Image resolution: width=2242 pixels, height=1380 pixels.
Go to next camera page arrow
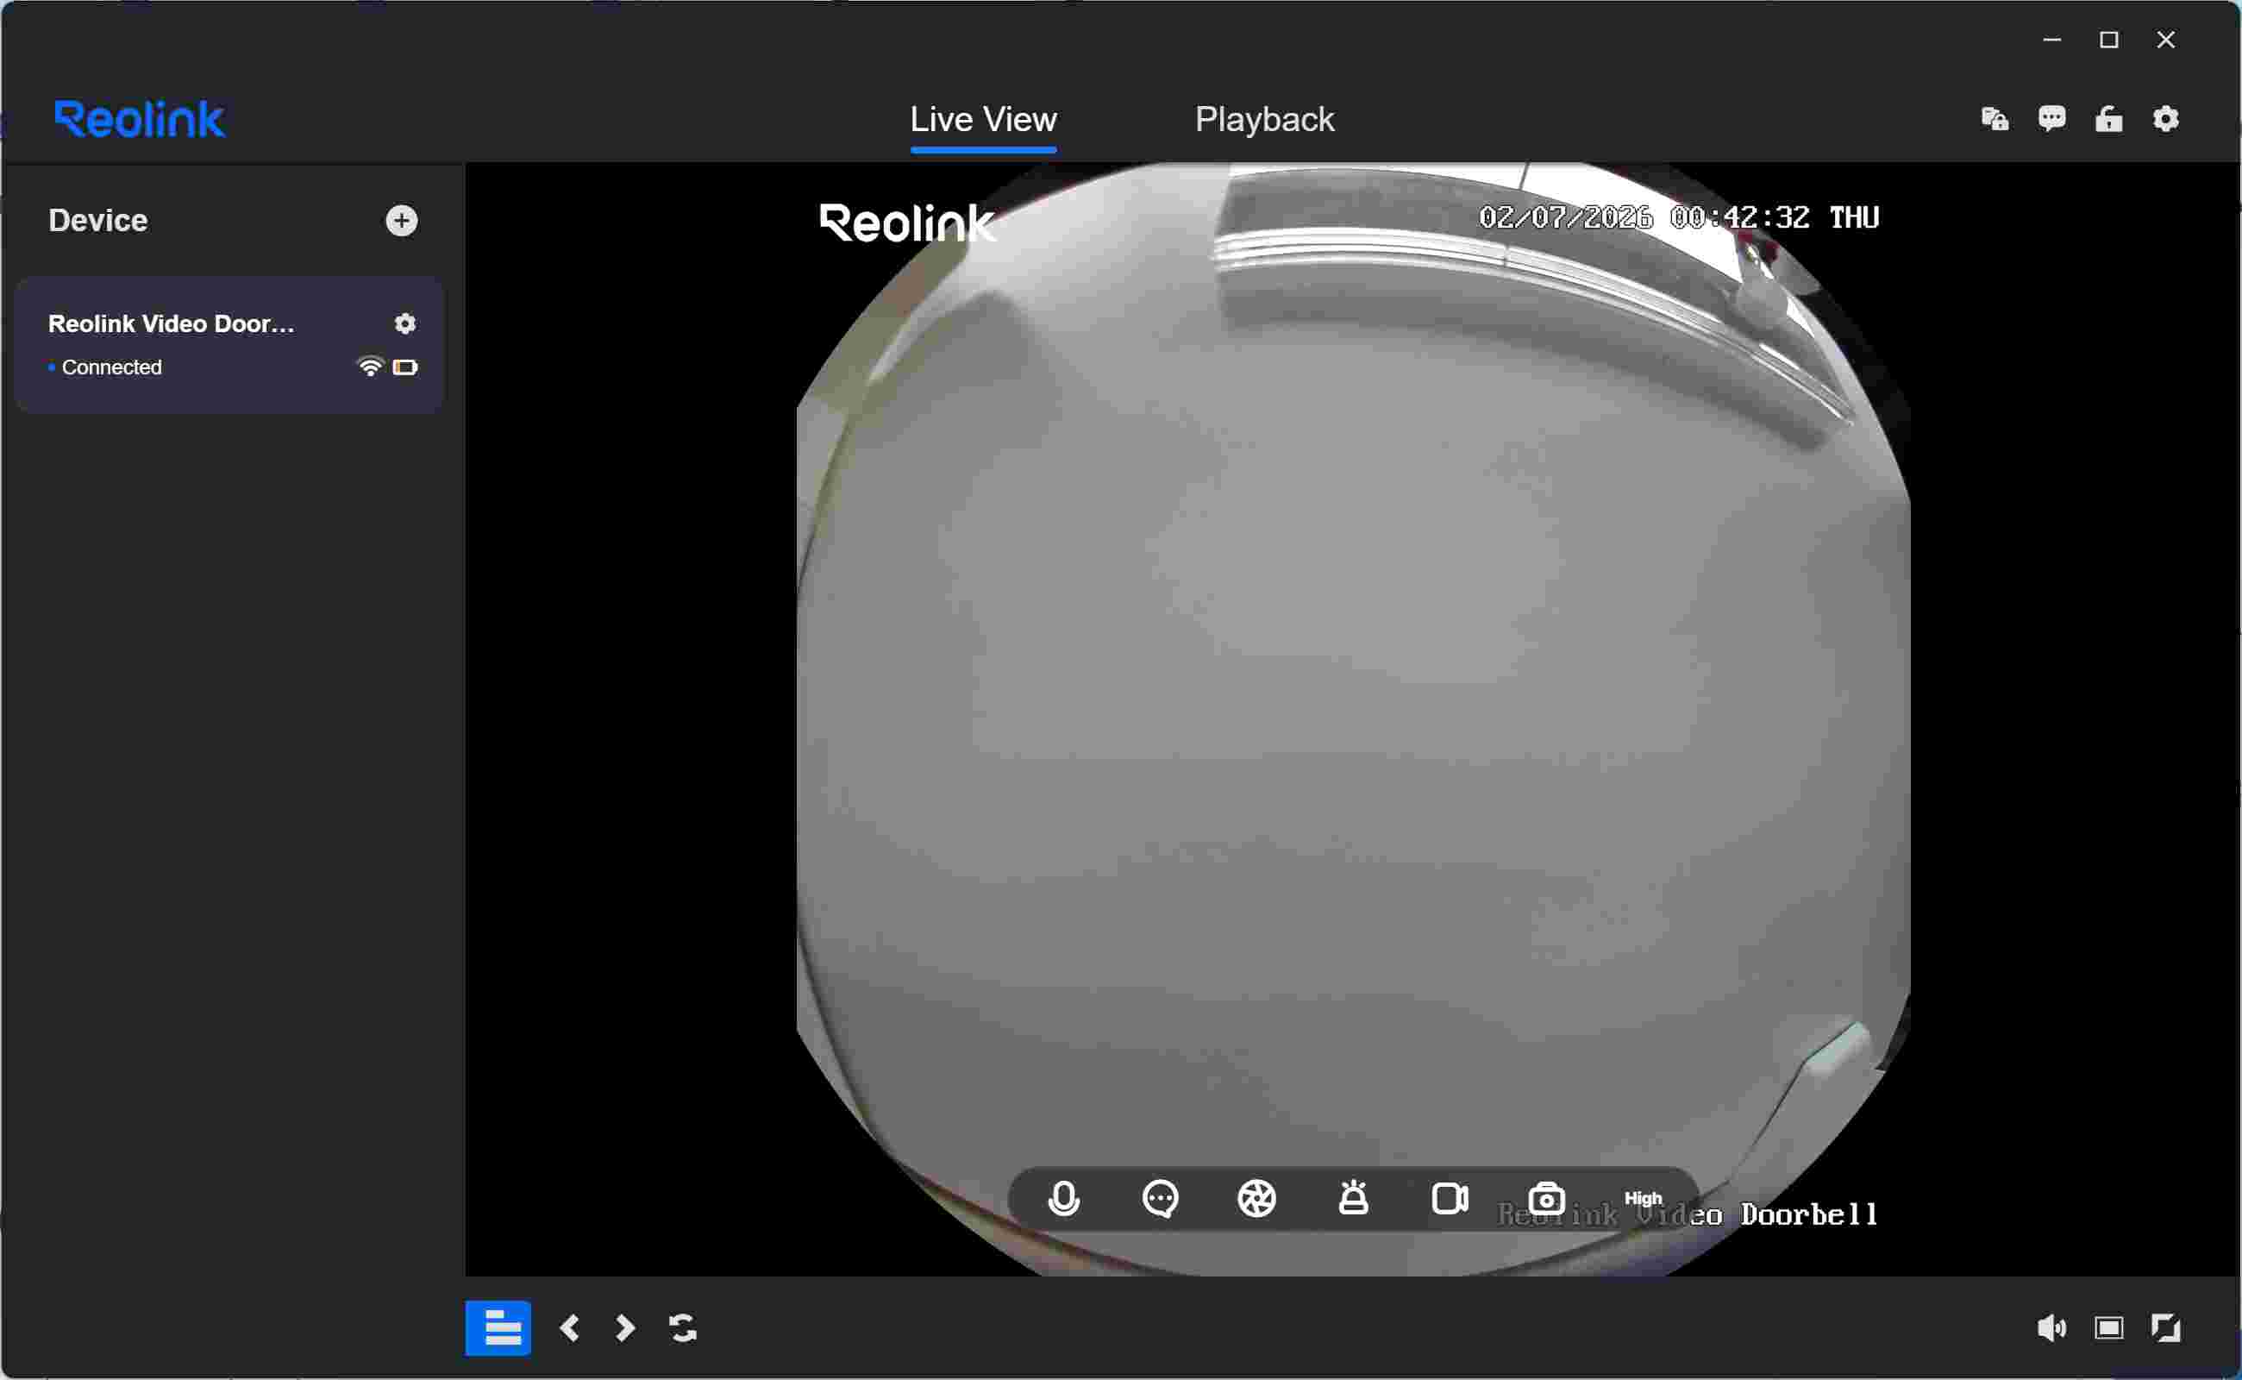(x=625, y=1328)
